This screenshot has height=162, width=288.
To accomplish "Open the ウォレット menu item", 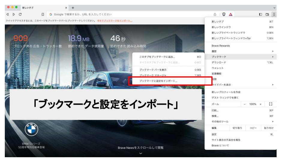I will point(241,68).
